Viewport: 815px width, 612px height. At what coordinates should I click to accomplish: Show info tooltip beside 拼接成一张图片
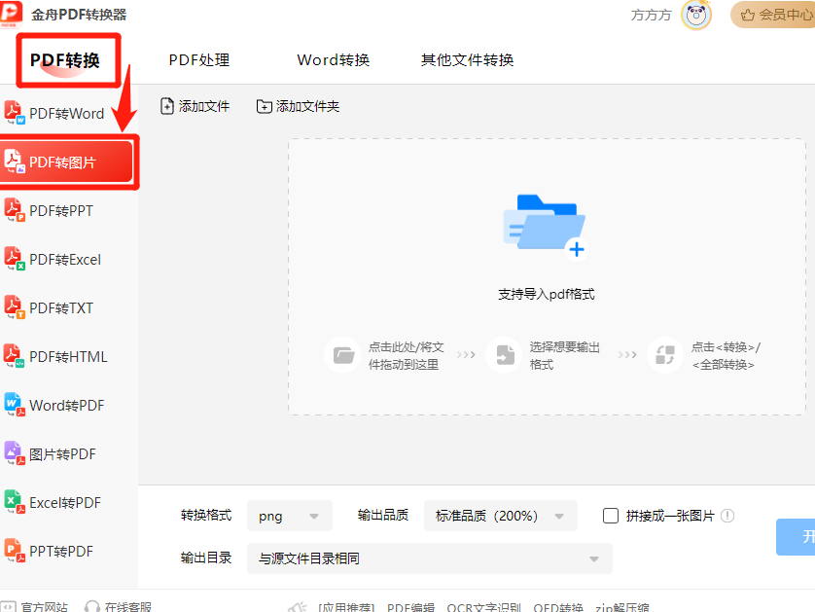tap(727, 516)
